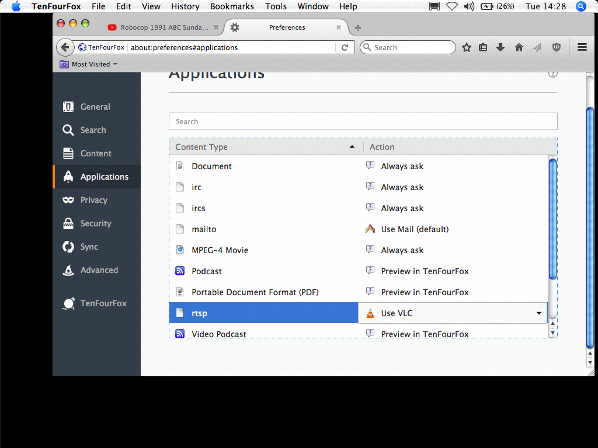Click the volume icon in menu bar
The width and height of the screenshot is (598, 448).
[469, 6]
